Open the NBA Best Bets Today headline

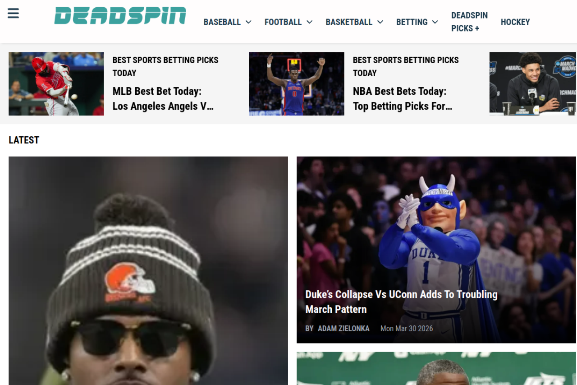click(x=403, y=98)
